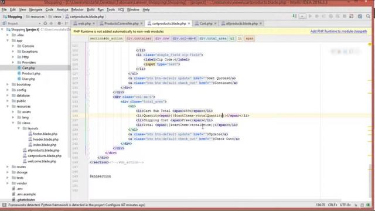The height and width of the screenshot is (211, 375).
Task: Click the Configure link in status message
Action: tap(113, 205)
